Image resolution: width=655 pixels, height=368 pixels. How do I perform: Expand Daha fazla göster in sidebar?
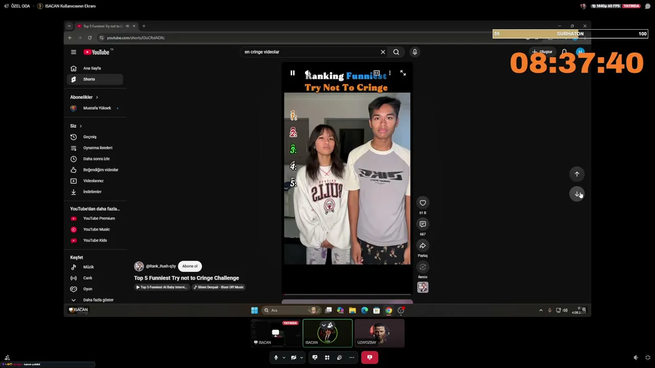pos(95,300)
